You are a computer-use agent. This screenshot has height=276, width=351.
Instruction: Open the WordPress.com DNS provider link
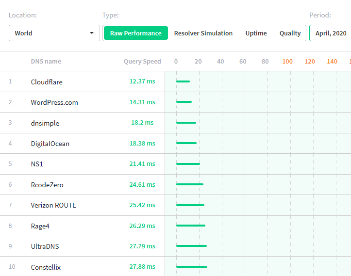click(54, 102)
